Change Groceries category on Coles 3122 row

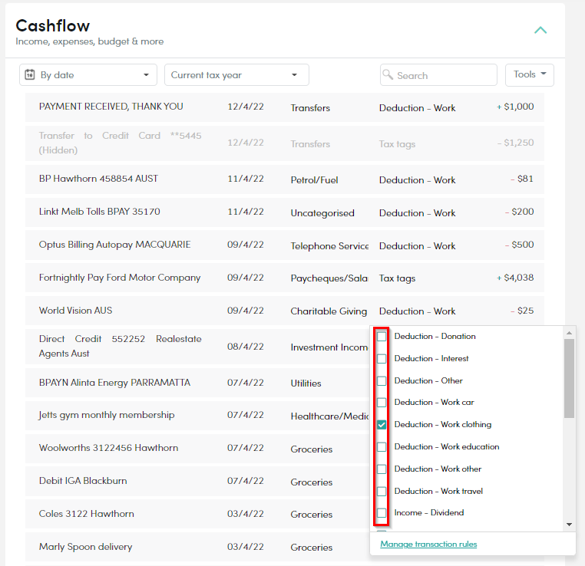312,514
